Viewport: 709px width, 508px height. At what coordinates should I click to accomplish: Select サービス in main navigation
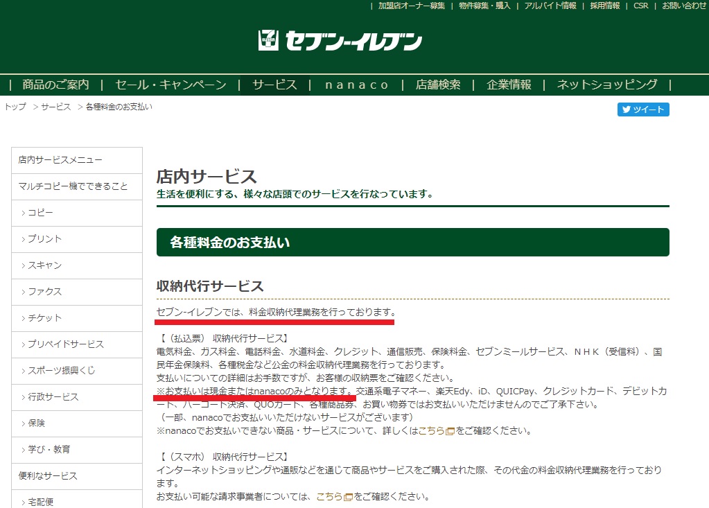(274, 85)
